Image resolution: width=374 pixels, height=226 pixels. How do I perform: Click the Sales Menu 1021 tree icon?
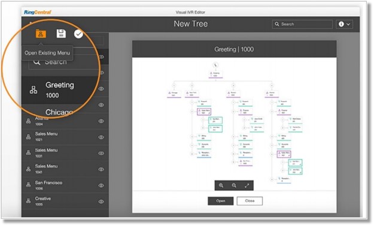point(28,137)
